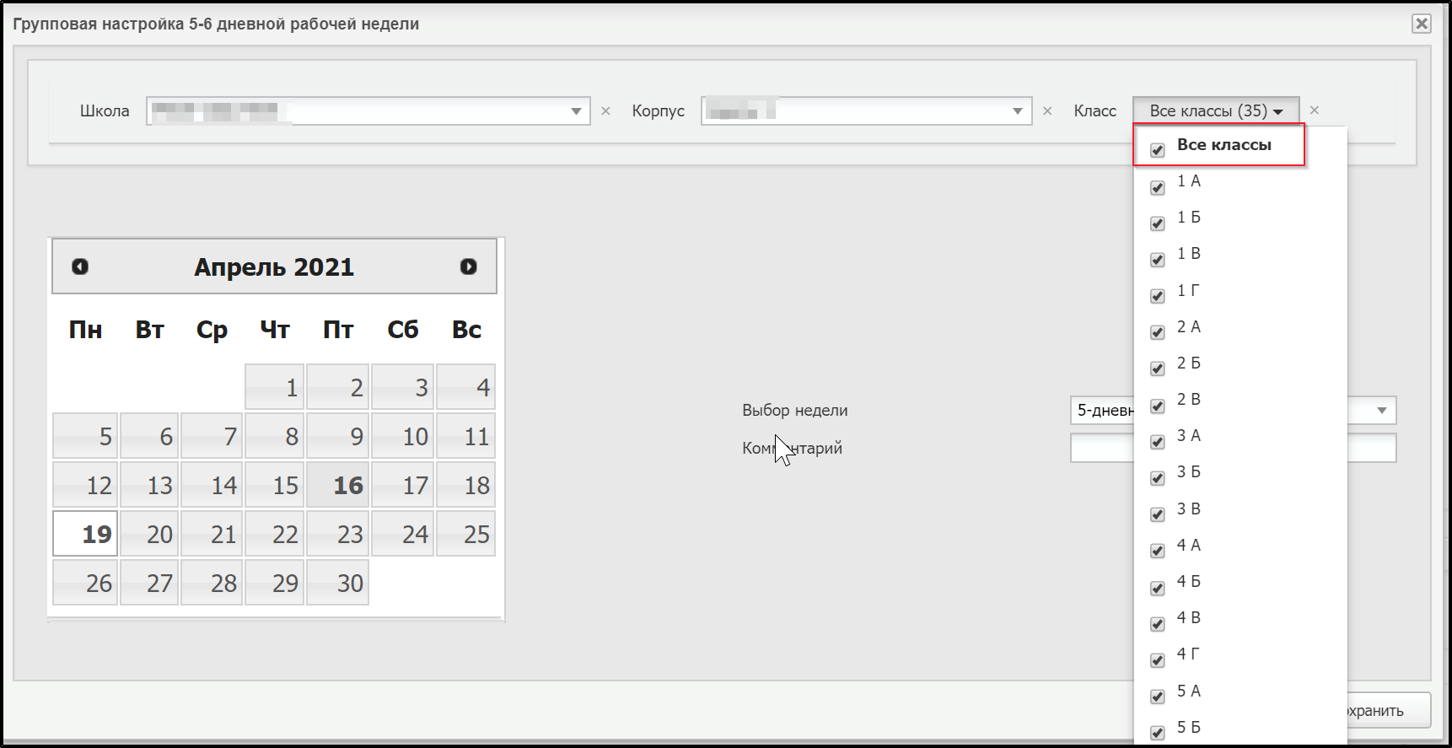1452x748 pixels.
Task: Toggle class 3 Б checkbox
Action: tap(1158, 478)
